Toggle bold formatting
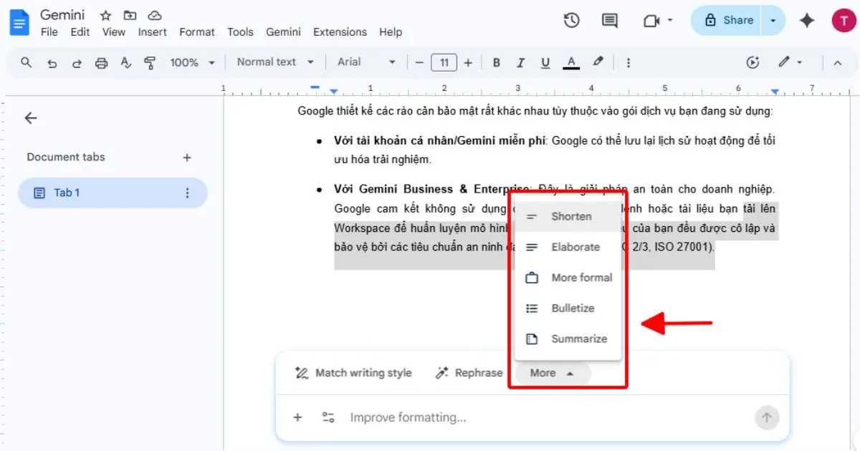 (496, 63)
